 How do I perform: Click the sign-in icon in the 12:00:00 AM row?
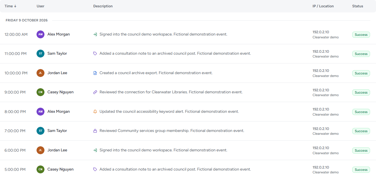pos(95,34)
